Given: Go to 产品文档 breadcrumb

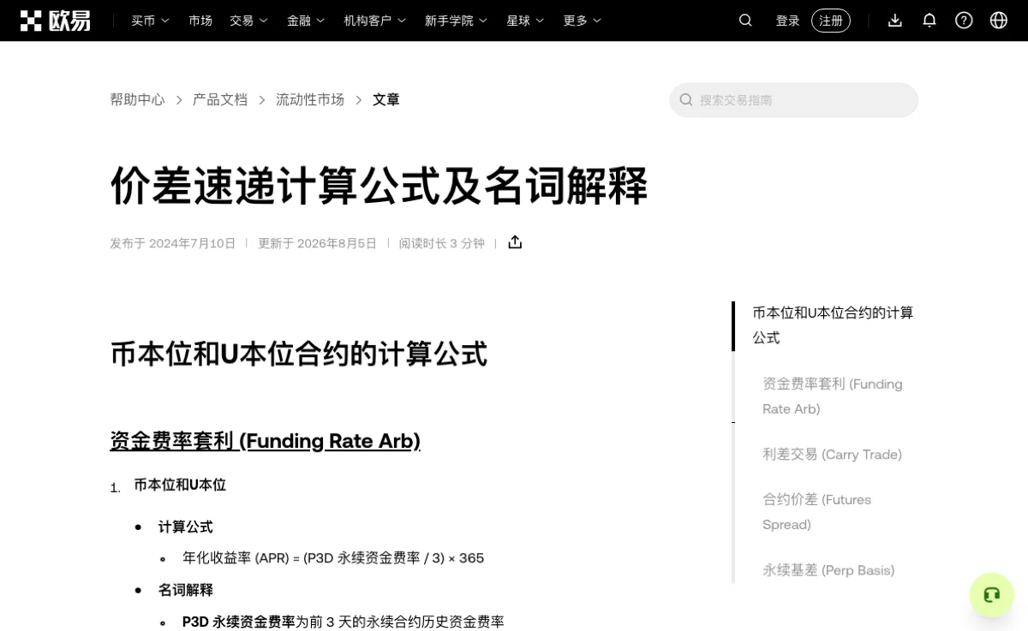Looking at the screenshot, I should [x=220, y=100].
